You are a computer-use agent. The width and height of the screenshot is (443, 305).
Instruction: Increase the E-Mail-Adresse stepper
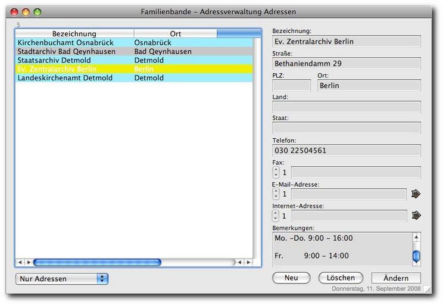coord(276,191)
